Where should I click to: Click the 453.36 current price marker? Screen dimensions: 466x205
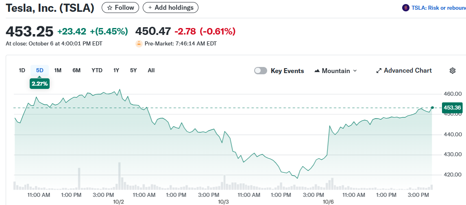452,108
